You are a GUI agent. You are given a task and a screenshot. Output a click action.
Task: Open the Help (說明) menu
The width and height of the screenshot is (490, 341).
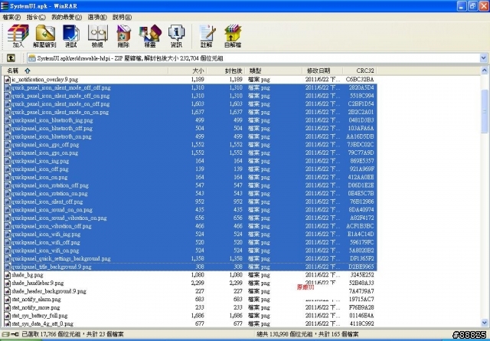pyautogui.click(x=122, y=17)
